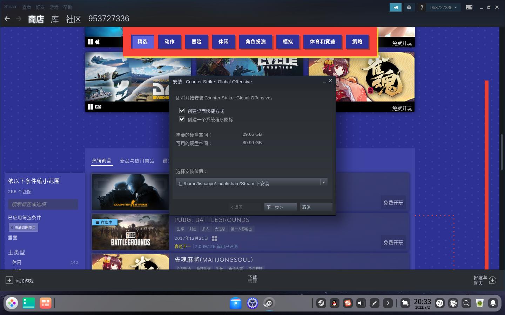Collapse the 主类型 filter section
Screen dimensions: 505x315
tap(16, 252)
